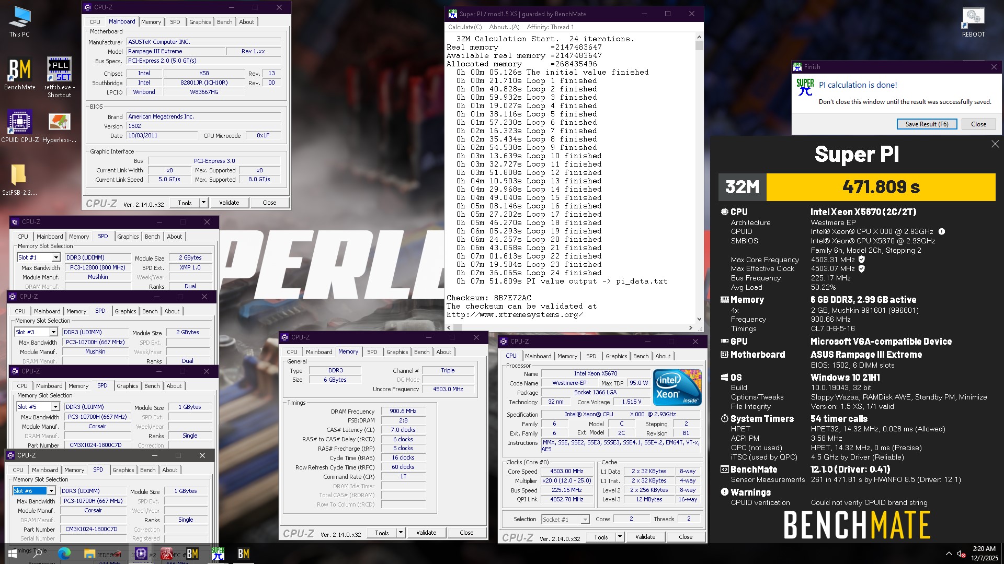Click CPU-Z title icon in Mainboard window
1004x564 pixels.
pos(87,7)
